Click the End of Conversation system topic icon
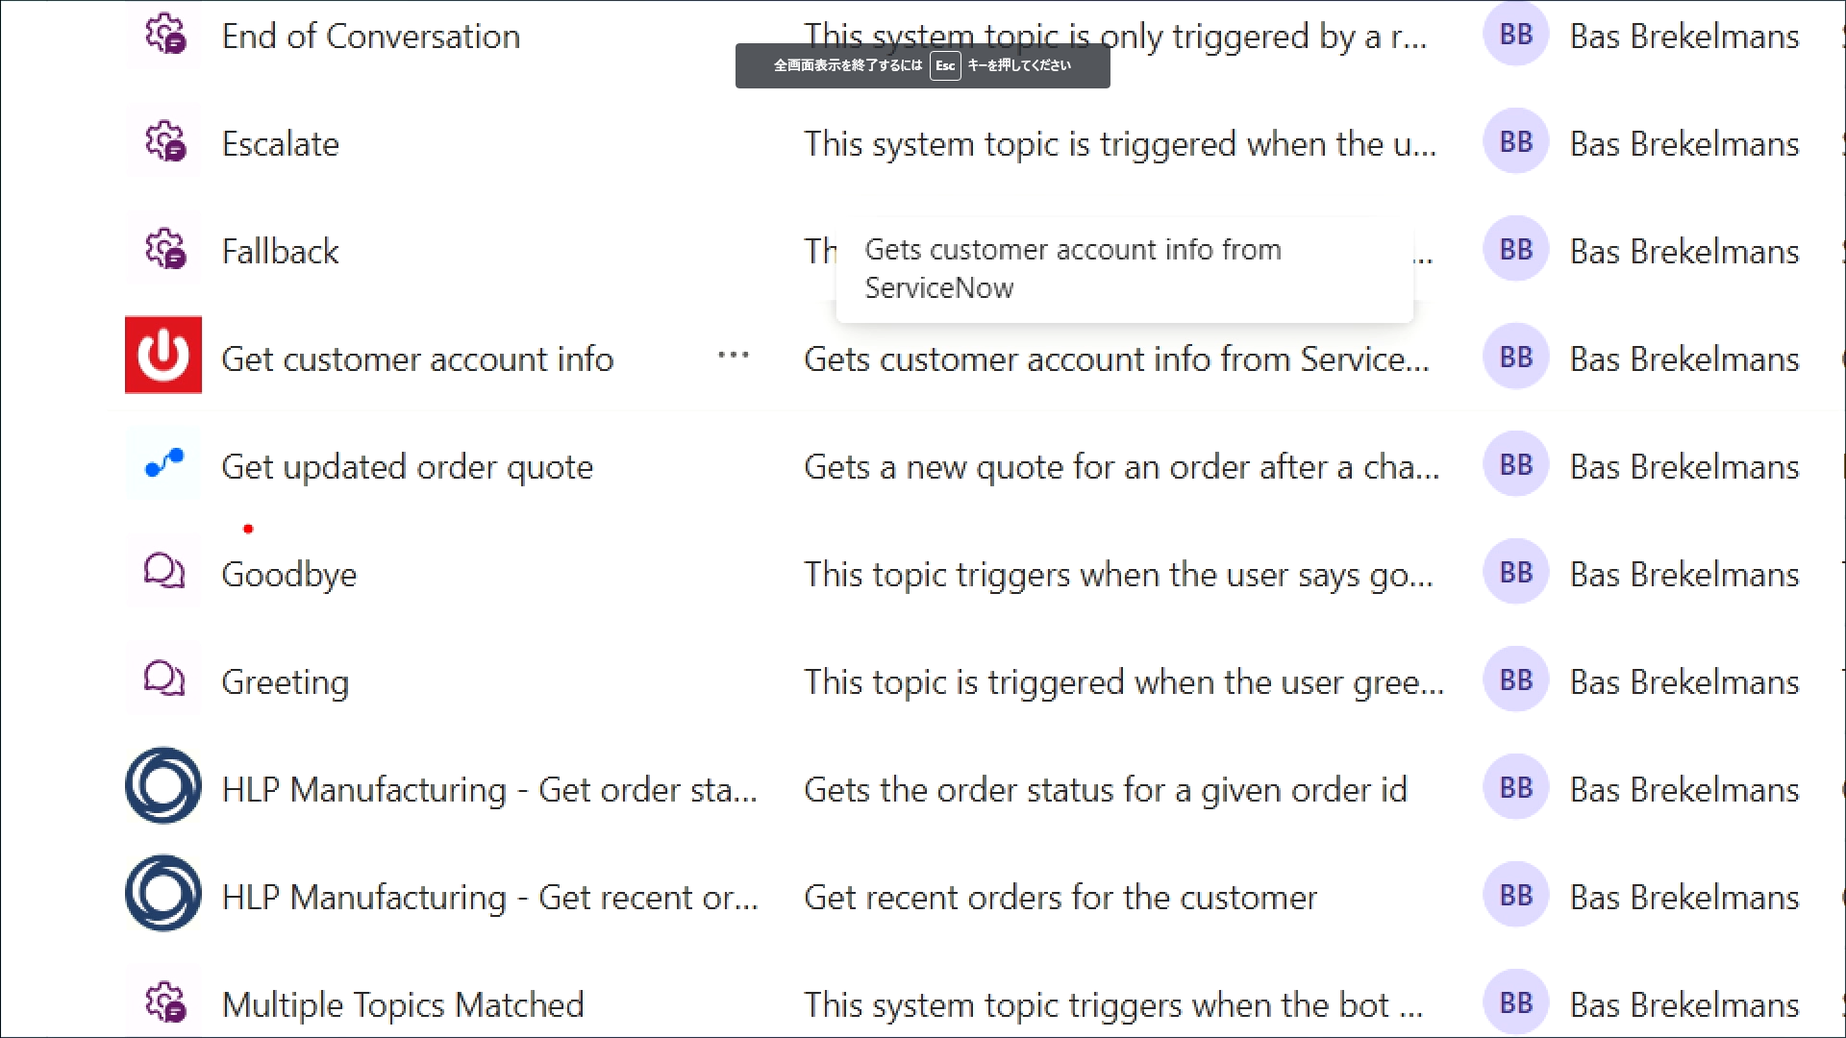This screenshot has width=1846, height=1038. [x=164, y=35]
